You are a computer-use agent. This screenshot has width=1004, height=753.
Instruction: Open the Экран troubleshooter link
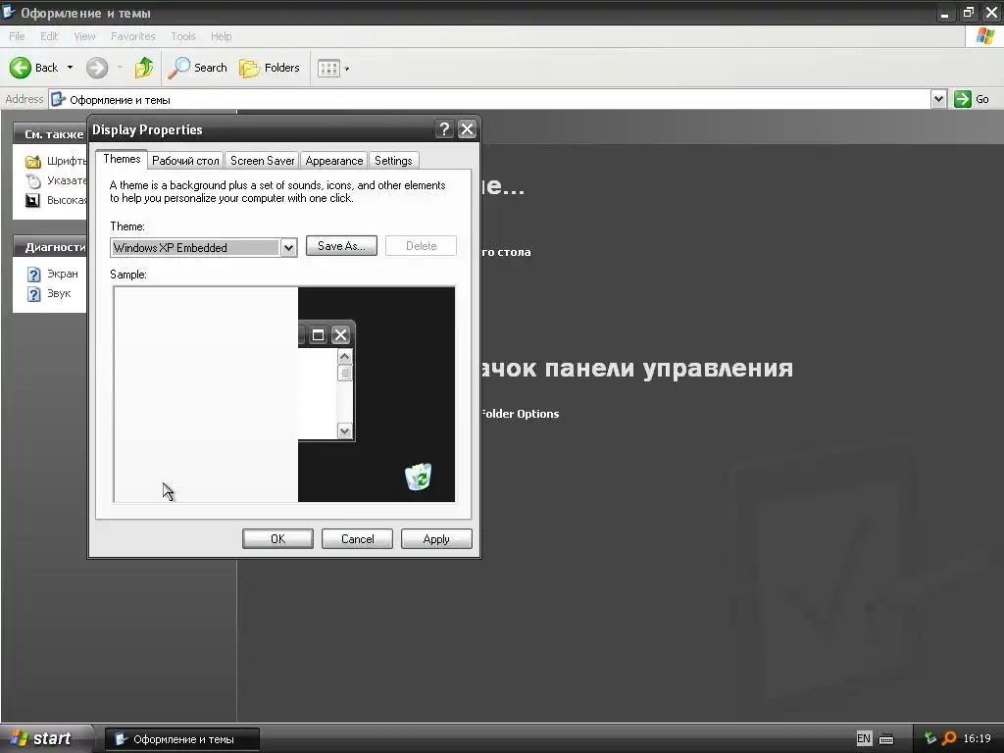point(63,274)
